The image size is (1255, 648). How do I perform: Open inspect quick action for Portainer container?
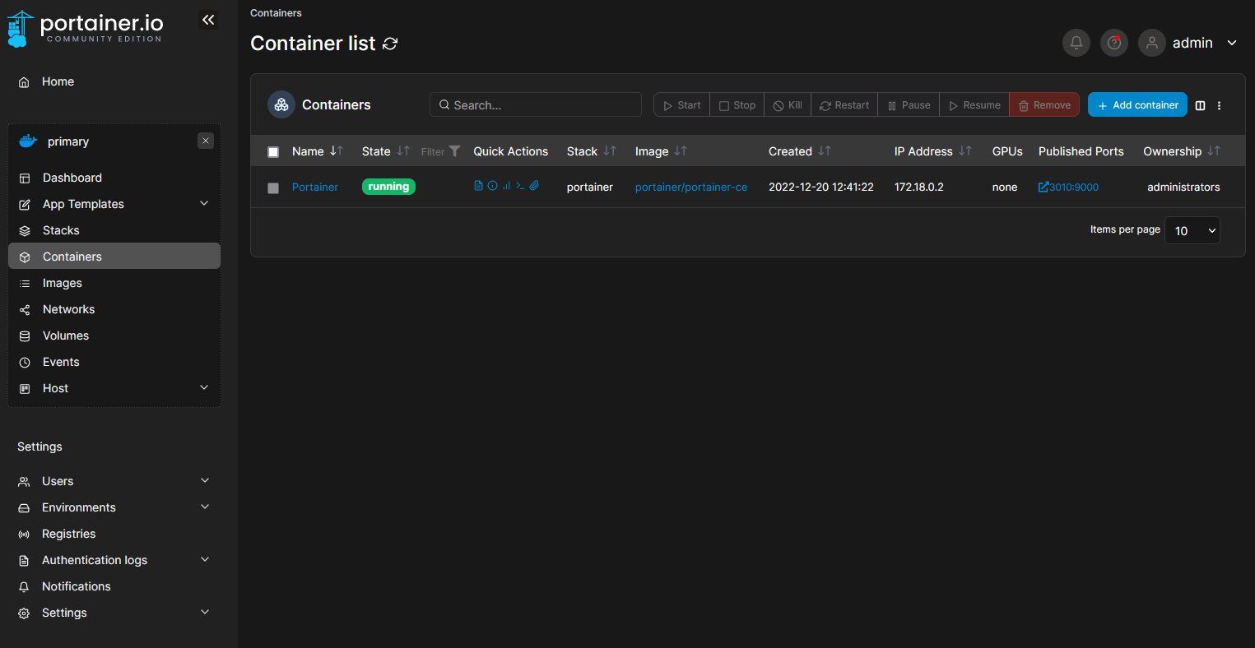point(492,186)
